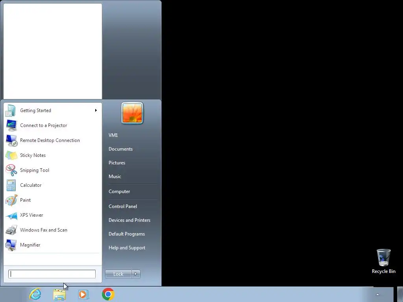The image size is (403, 302).
Task: Open Google Chrome from the taskbar
Action: [108, 294]
